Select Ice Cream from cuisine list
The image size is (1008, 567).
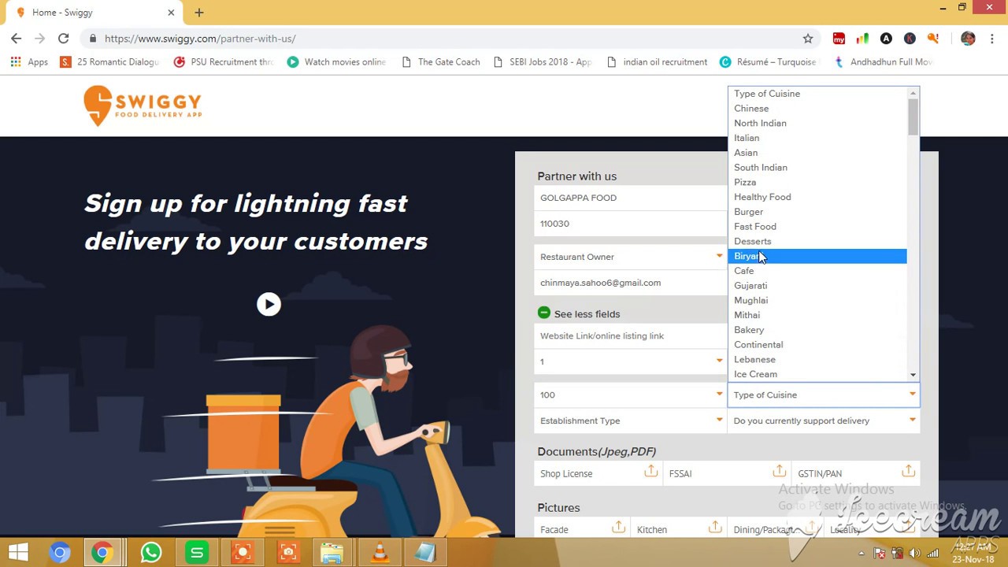tap(817, 374)
